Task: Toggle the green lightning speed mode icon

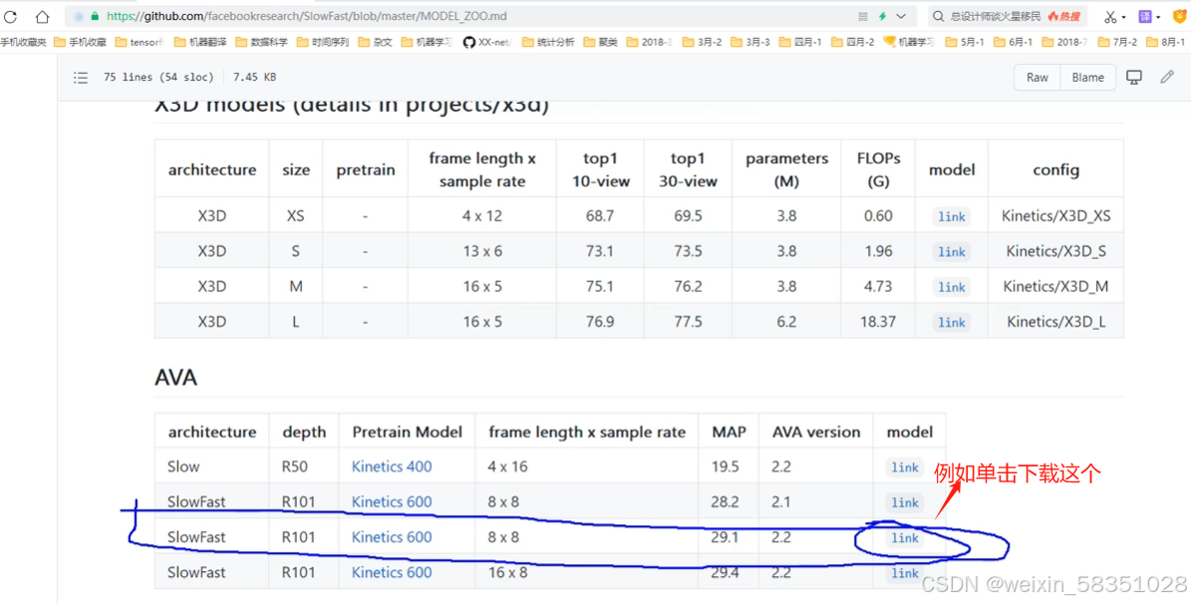Action: 883,16
